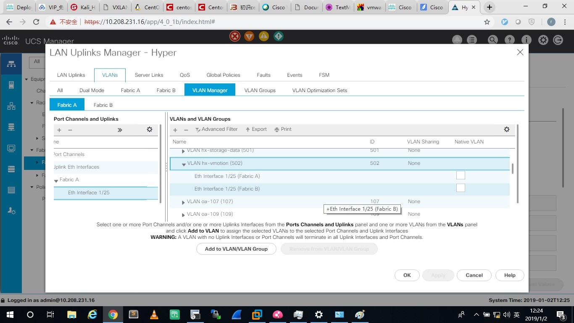The height and width of the screenshot is (323, 574).
Task: Sort by ID column header
Action: tap(372, 142)
